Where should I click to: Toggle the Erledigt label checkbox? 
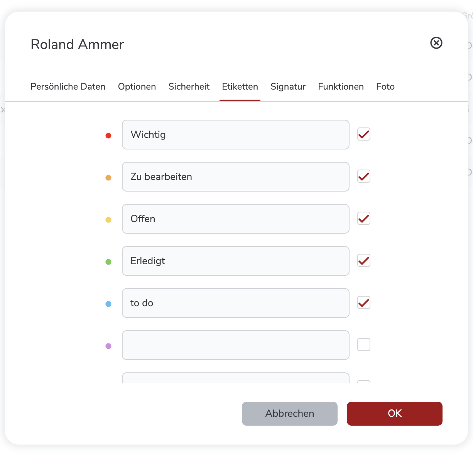[x=363, y=261]
